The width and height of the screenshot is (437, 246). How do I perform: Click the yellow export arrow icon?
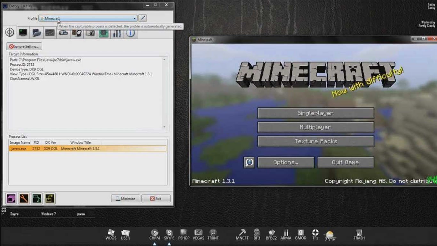[50, 199]
